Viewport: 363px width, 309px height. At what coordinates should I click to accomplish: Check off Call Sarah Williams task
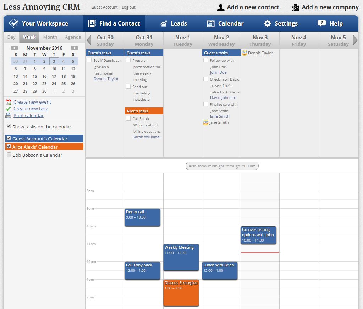[x=128, y=118]
